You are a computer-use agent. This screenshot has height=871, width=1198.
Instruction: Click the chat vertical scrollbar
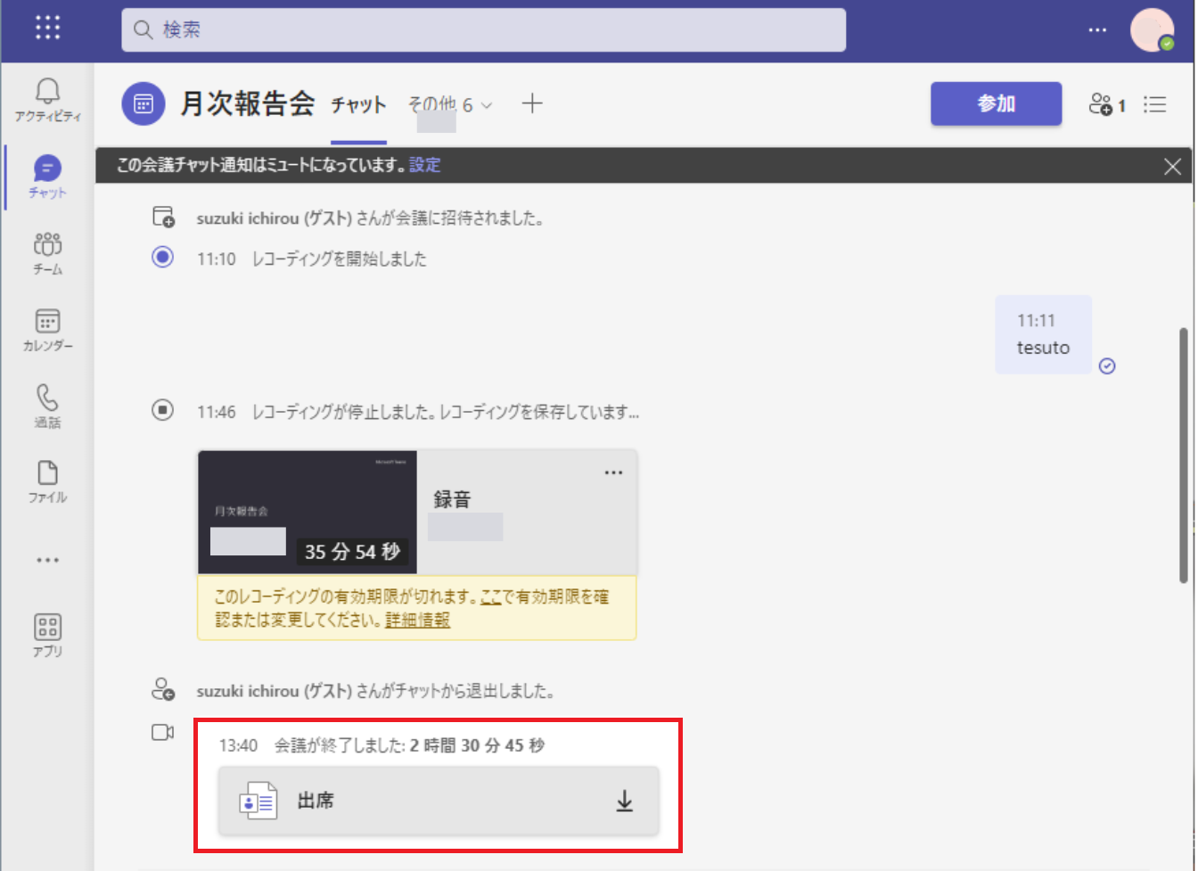1184,455
